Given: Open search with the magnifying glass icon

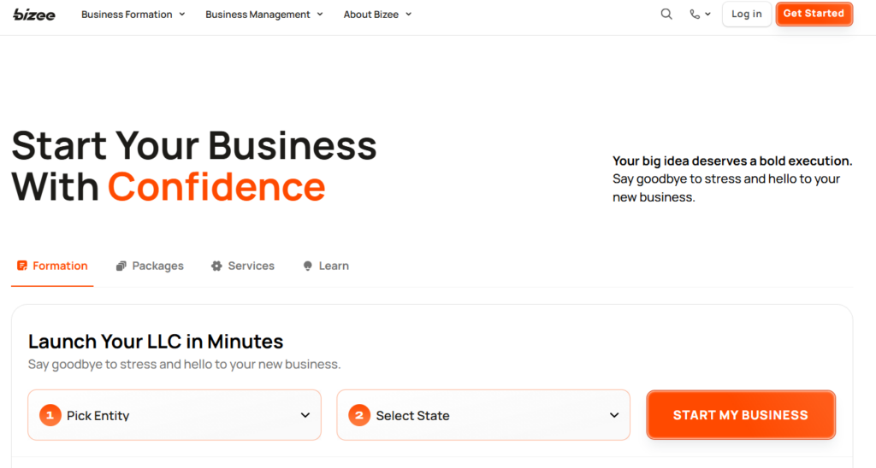Looking at the screenshot, I should click(666, 14).
